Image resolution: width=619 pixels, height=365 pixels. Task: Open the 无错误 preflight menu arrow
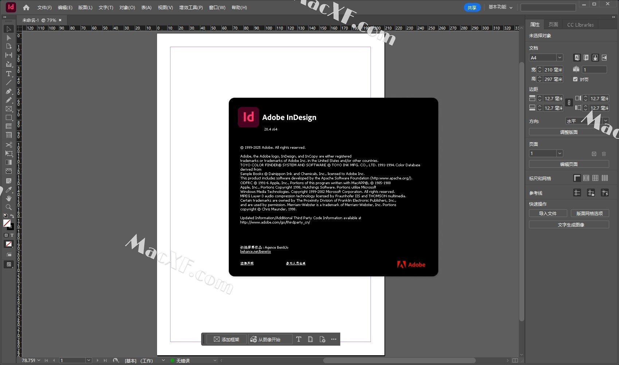tap(215, 360)
